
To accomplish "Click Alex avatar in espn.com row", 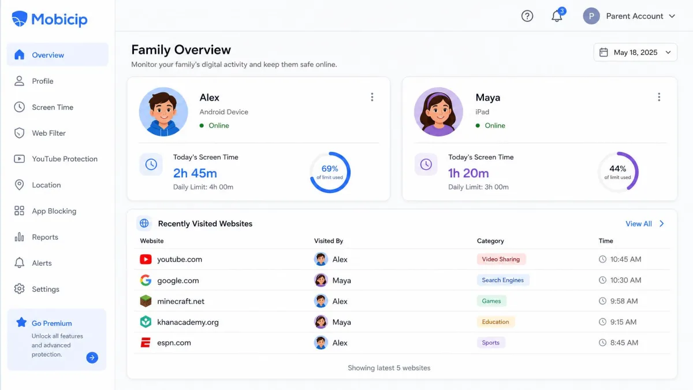I will point(321,343).
